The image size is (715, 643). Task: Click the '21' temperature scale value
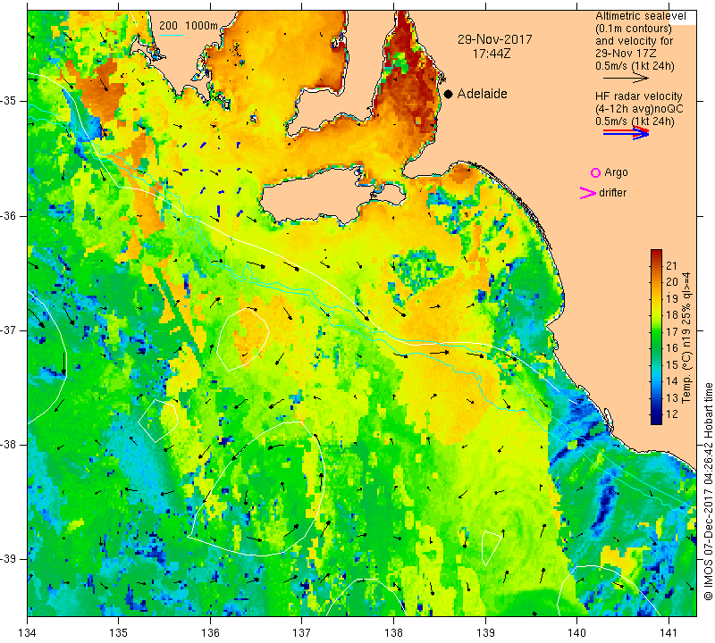(672, 265)
